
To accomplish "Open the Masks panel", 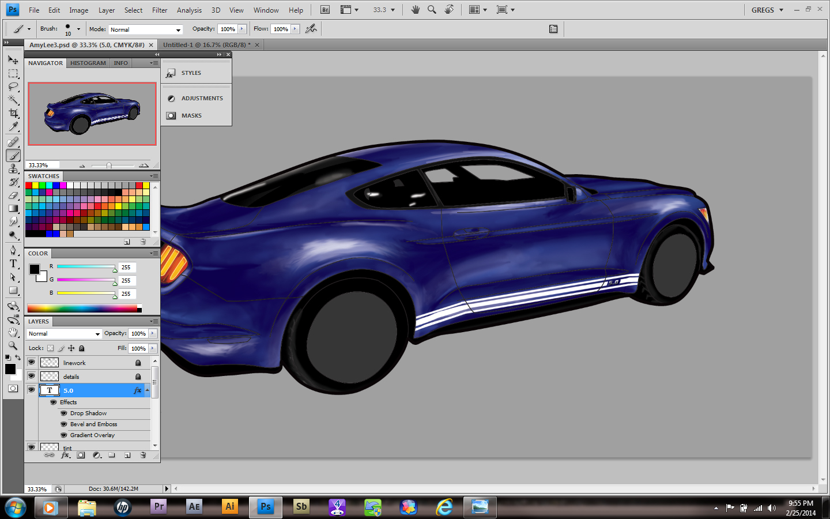I will click(191, 116).
